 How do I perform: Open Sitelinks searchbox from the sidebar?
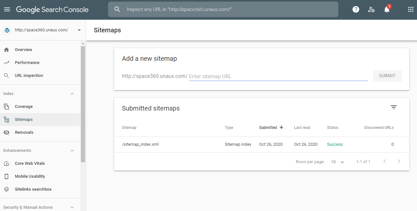tap(33, 189)
